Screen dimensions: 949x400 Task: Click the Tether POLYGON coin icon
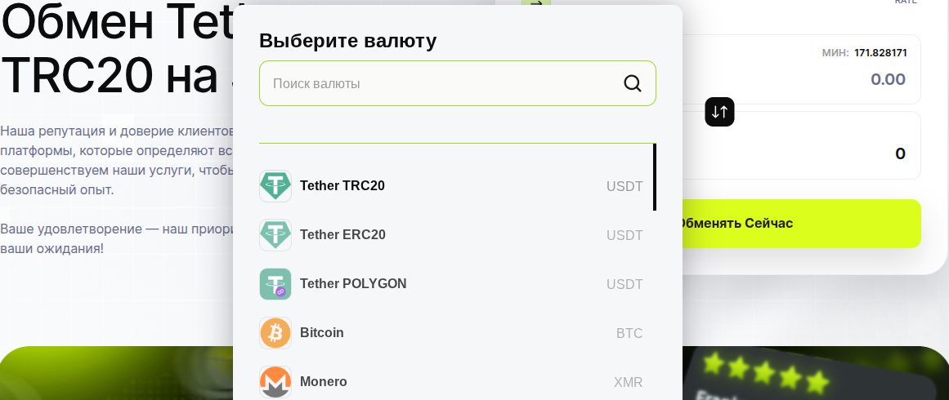[x=275, y=284]
